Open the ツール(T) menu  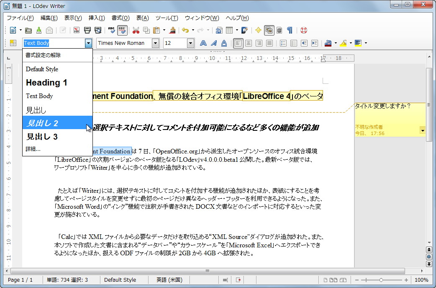[167, 18]
